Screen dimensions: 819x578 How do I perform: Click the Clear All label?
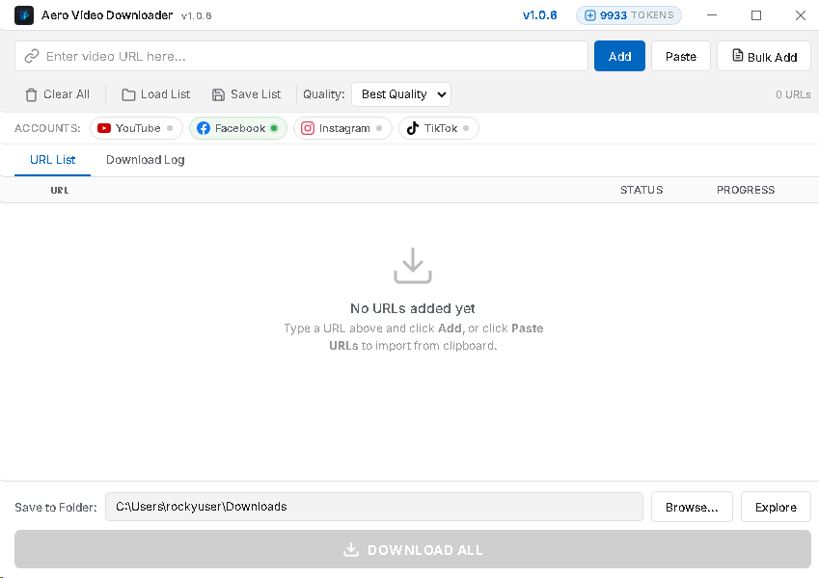pyautogui.click(x=67, y=94)
